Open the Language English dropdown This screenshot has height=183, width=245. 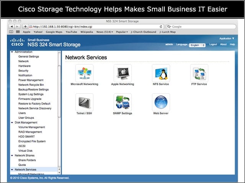click(197, 45)
